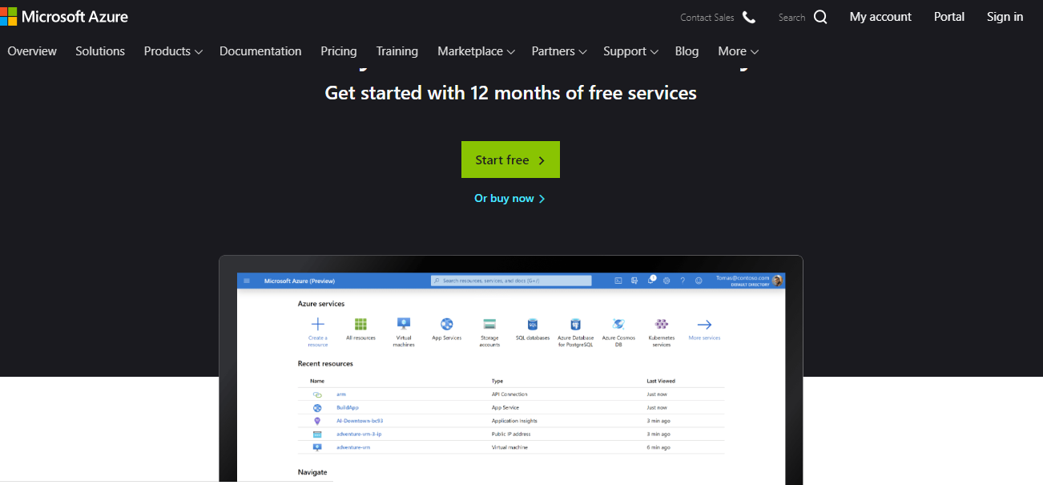Click the lightbulb icon beside AI-Downtown-bc93

(x=317, y=421)
